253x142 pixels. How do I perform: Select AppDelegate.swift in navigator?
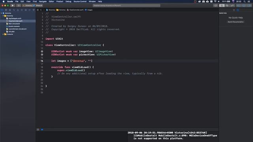pyautogui.click(x=15, y=19)
